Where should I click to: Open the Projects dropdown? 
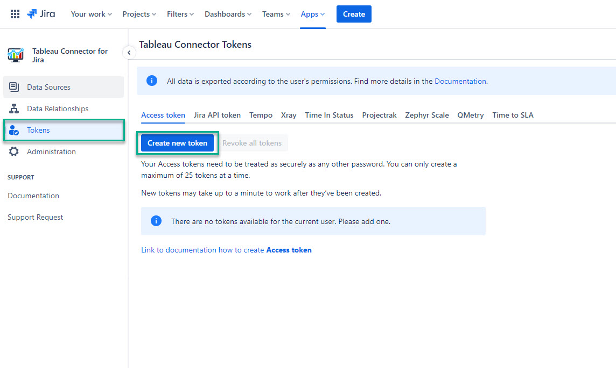[x=138, y=14]
